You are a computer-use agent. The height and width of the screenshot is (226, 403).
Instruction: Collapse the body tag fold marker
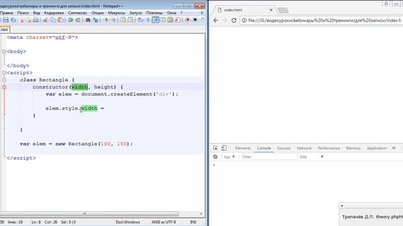[x=4, y=51]
